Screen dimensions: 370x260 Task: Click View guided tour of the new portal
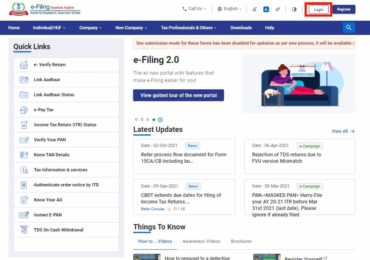pyautogui.click(x=178, y=95)
